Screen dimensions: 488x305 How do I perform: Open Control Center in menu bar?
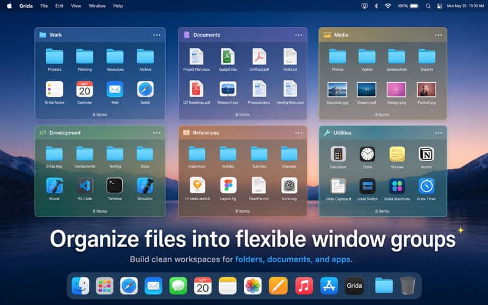click(439, 6)
